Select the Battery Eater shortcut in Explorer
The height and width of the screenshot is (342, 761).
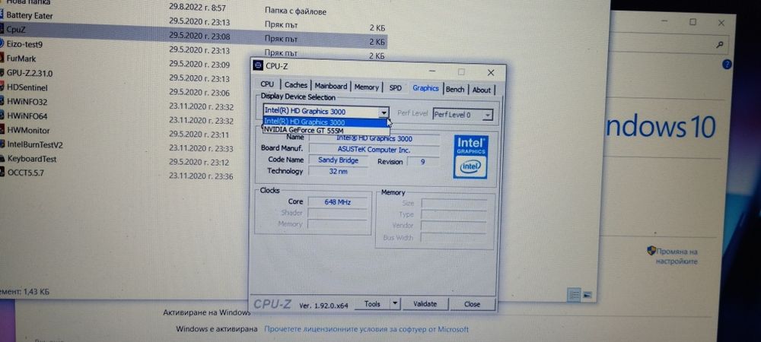[30, 15]
